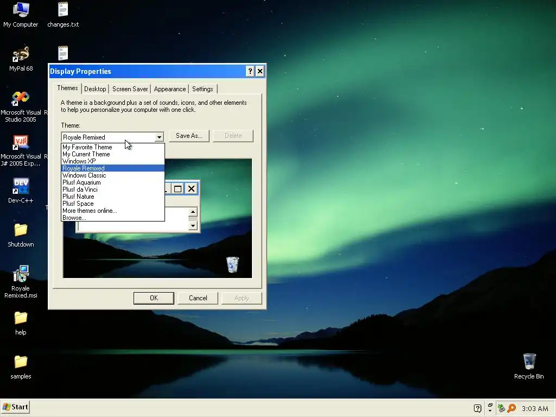The width and height of the screenshot is (556, 417).
Task: Click preview window scroll down arrow
Action: [x=193, y=225]
